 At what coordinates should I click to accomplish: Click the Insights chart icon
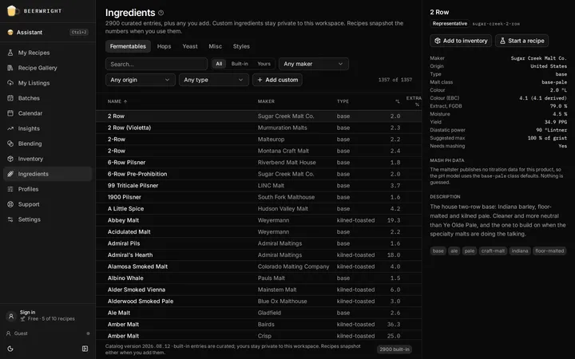point(10,128)
